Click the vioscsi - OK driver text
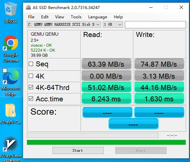Screen dimensions: 190x162 coord(41,45)
